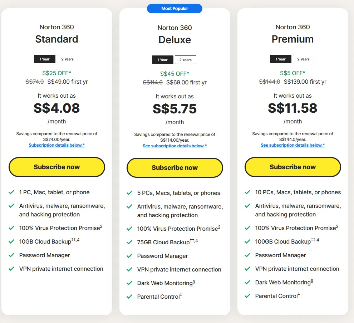Click Subscribe now for Norton 360 Deluxe

point(174,167)
